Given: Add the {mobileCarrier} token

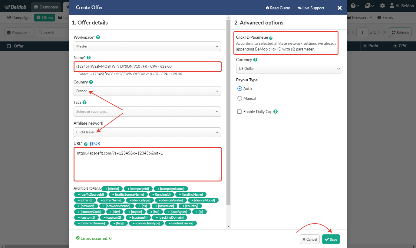Looking at the screenshot, I should 181,223.
